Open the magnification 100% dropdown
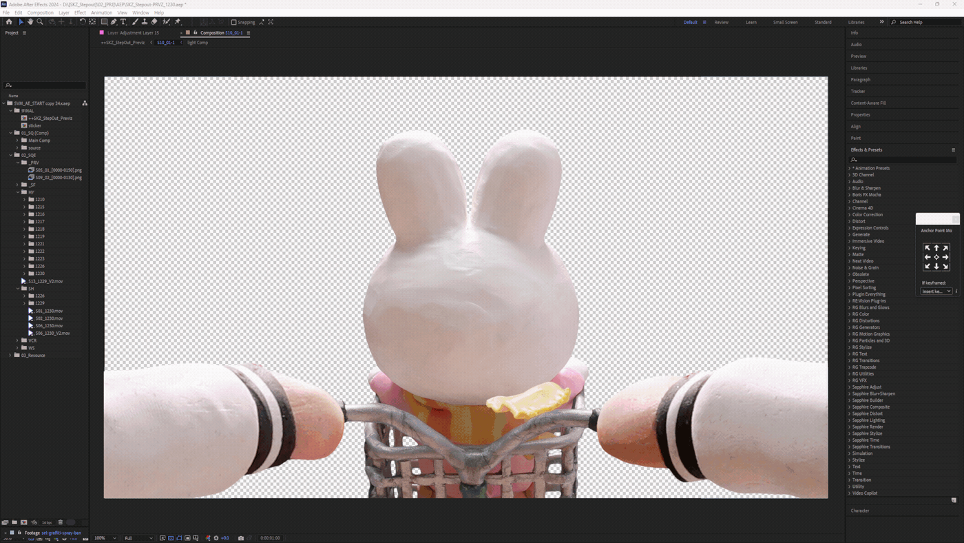This screenshot has width=964, height=543. [105, 538]
